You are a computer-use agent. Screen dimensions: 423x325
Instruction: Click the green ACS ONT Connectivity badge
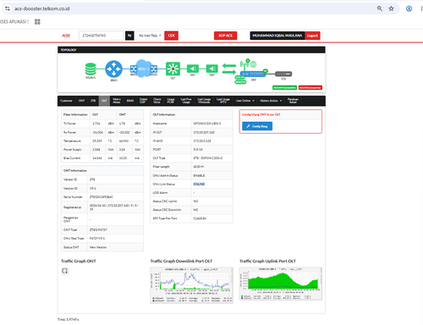pyautogui.click(x=284, y=88)
